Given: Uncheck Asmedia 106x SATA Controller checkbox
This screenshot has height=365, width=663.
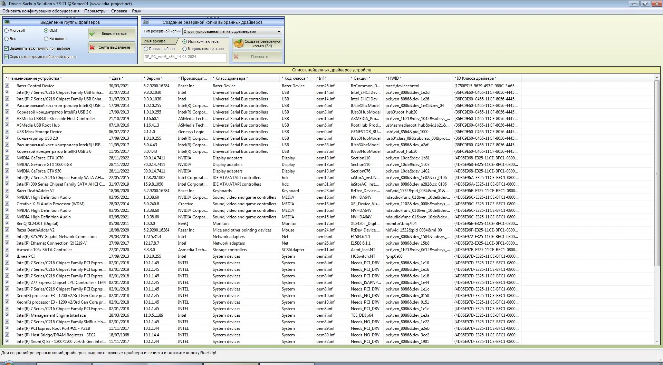Looking at the screenshot, I should [x=7, y=249].
